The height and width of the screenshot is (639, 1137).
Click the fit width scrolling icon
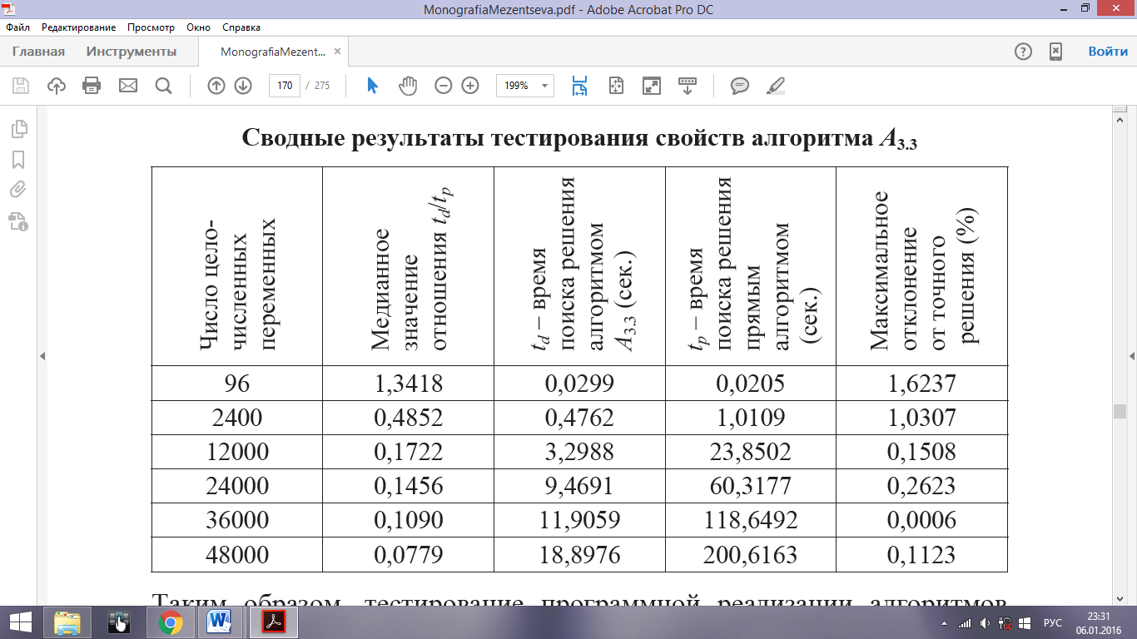point(579,86)
